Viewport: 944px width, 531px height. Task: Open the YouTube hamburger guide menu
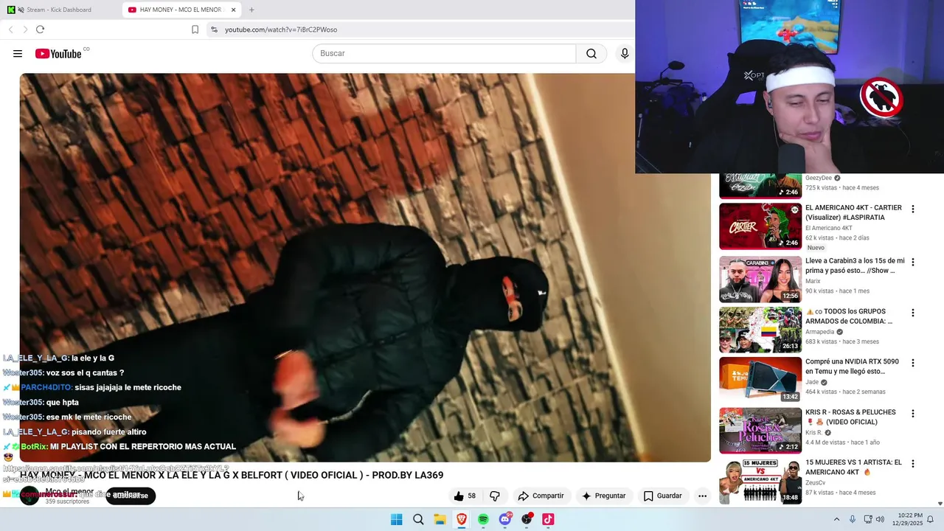[18, 54]
